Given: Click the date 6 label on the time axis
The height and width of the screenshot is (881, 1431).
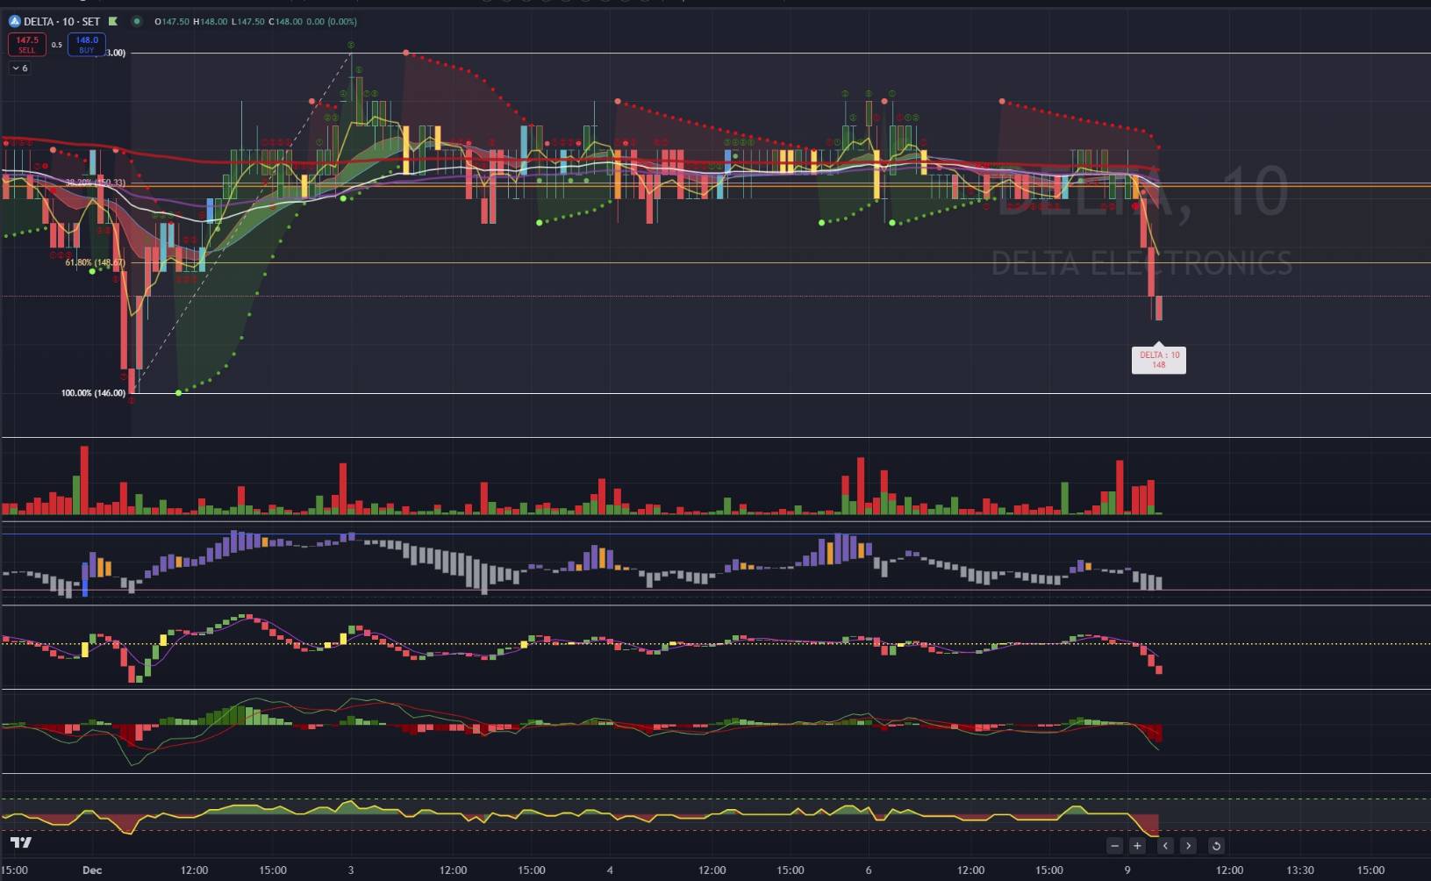Looking at the screenshot, I should (x=869, y=870).
